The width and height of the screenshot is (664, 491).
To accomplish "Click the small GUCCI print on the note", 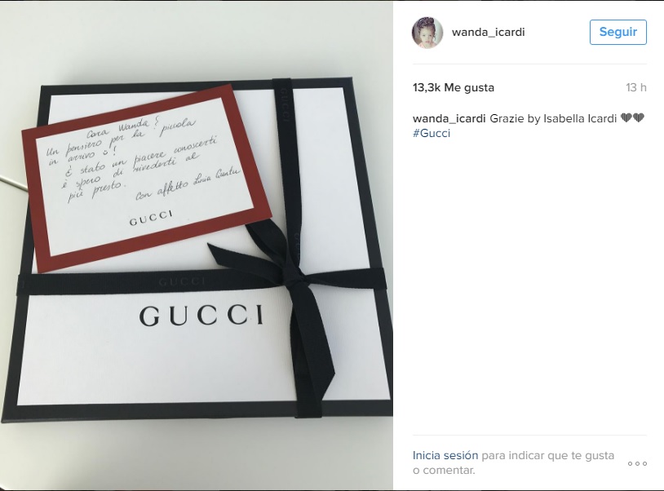I will [x=151, y=217].
